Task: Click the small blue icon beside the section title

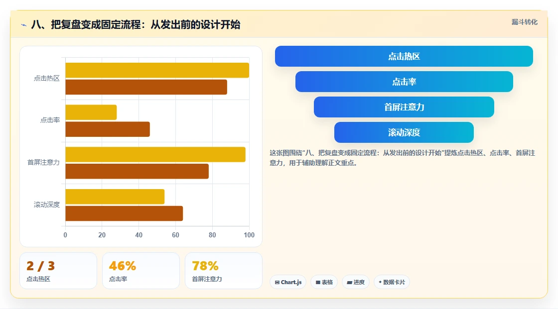Action: pyautogui.click(x=24, y=25)
